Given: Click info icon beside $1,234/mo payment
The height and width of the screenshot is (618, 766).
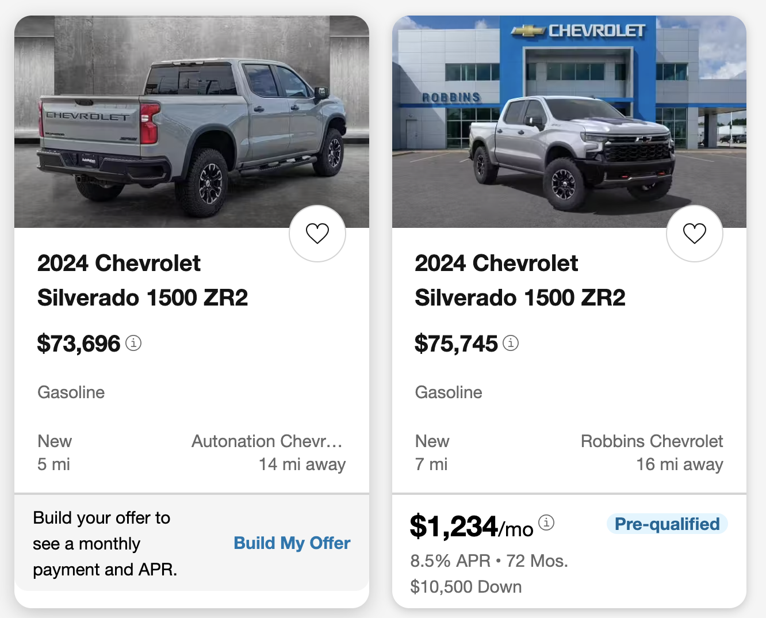Looking at the screenshot, I should [546, 522].
